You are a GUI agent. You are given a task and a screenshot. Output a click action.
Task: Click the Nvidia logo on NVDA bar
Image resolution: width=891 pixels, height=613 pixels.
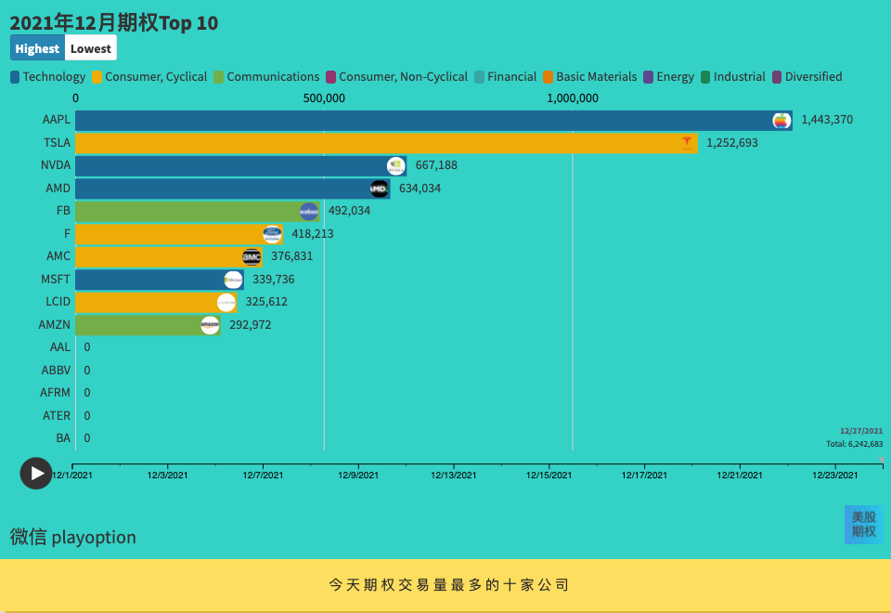click(x=396, y=166)
